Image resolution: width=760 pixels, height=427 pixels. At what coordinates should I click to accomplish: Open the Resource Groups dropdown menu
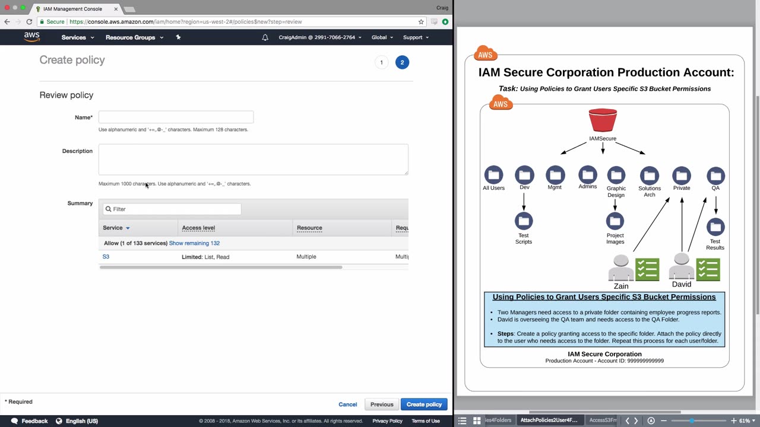coord(134,37)
